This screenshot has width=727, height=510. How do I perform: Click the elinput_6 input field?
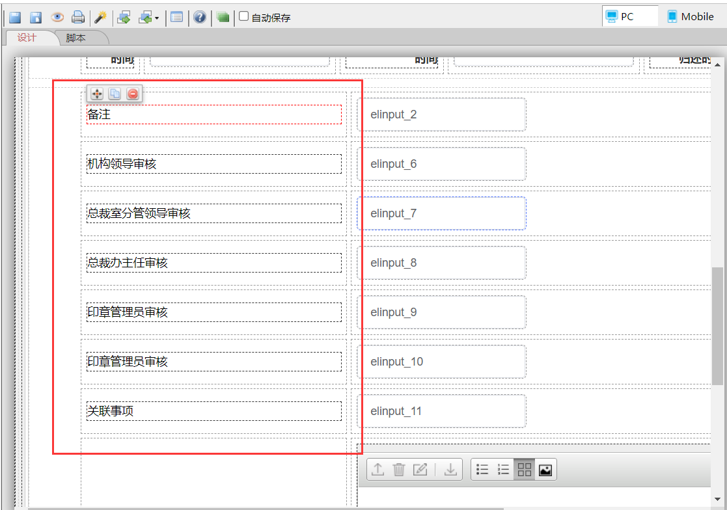point(441,164)
